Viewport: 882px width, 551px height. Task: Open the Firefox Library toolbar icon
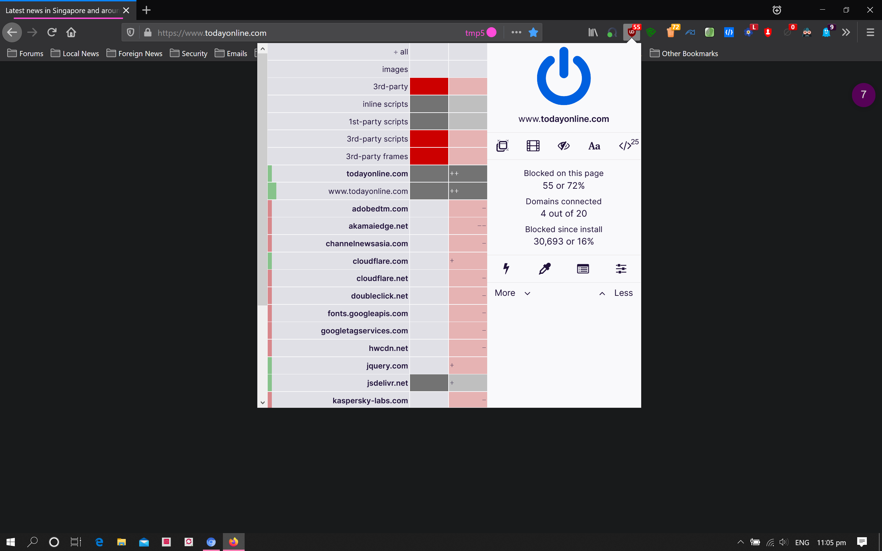pyautogui.click(x=593, y=32)
